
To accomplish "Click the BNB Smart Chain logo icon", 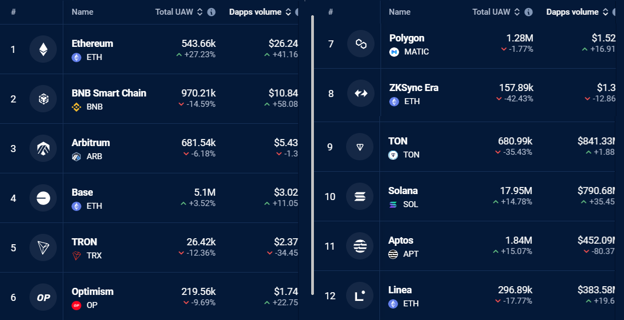I will [x=43, y=99].
